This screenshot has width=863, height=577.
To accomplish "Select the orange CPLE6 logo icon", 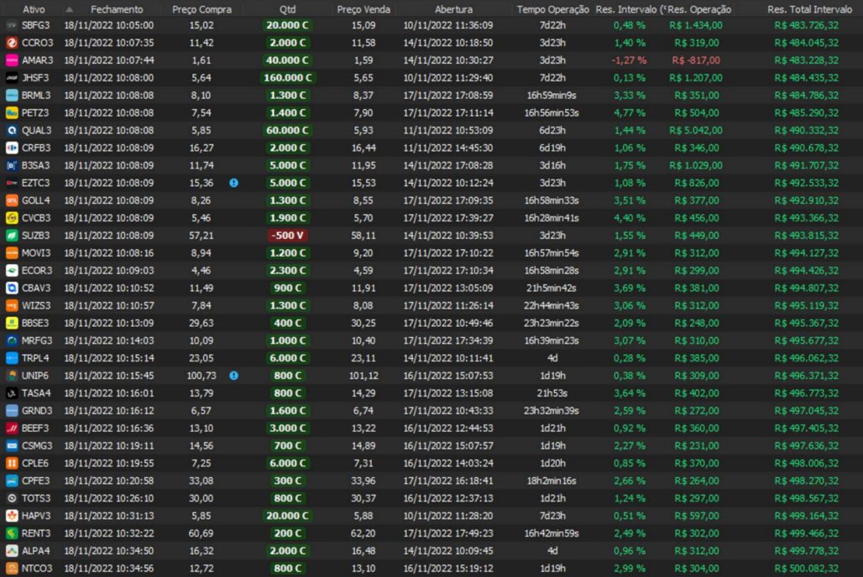I will pyautogui.click(x=12, y=463).
